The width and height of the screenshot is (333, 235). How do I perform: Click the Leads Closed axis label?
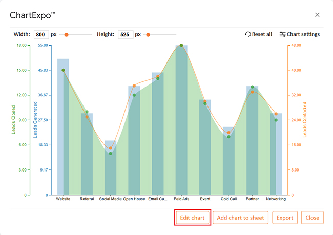pos(14,120)
